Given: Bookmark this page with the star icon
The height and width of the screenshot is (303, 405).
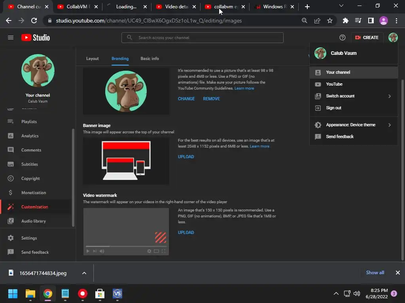Looking at the screenshot, I should coord(330,21).
